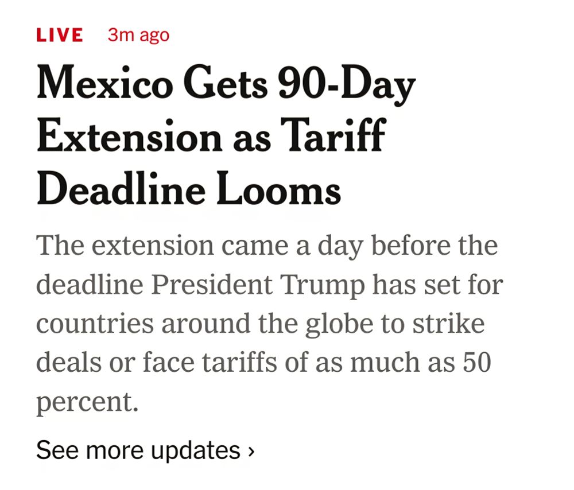Open the Mexico Gets 90-Day Extension headline

[x=226, y=135]
